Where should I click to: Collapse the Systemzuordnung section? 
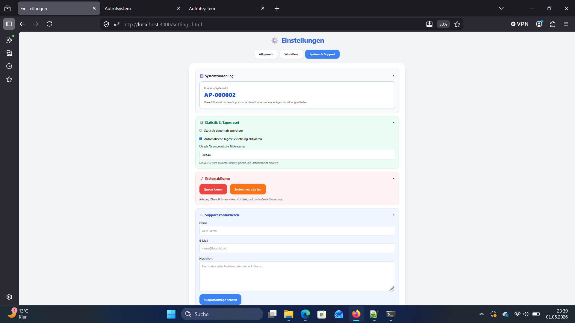click(x=393, y=76)
